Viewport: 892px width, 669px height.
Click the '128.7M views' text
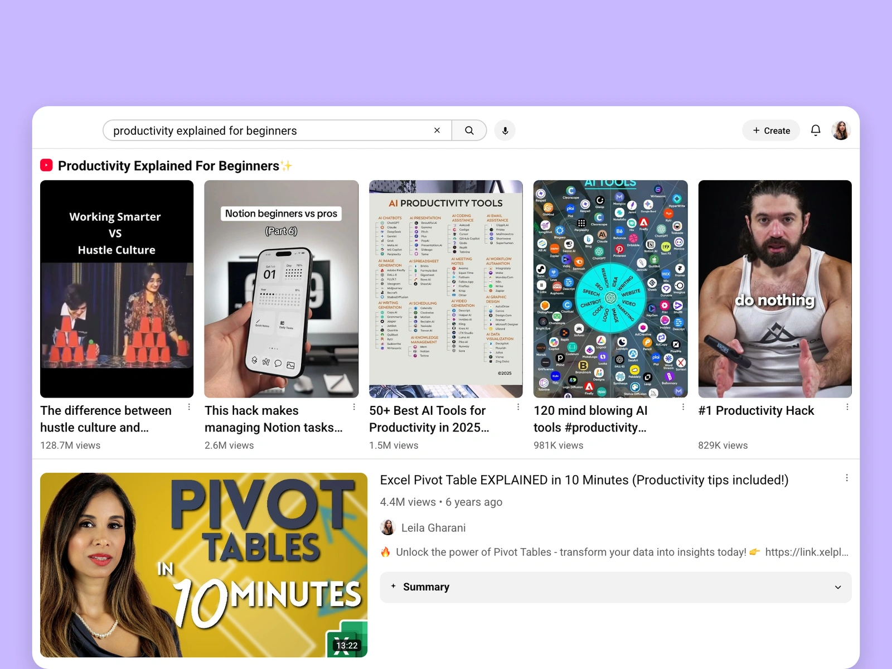click(x=70, y=445)
